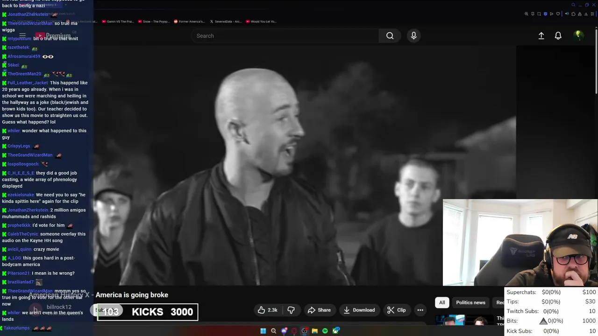Click the Download button under video
The height and width of the screenshot is (336, 598).
pyautogui.click(x=359, y=310)
